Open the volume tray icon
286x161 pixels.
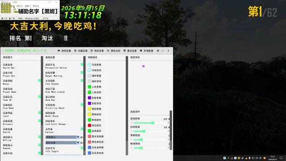(x=257, y=158)
